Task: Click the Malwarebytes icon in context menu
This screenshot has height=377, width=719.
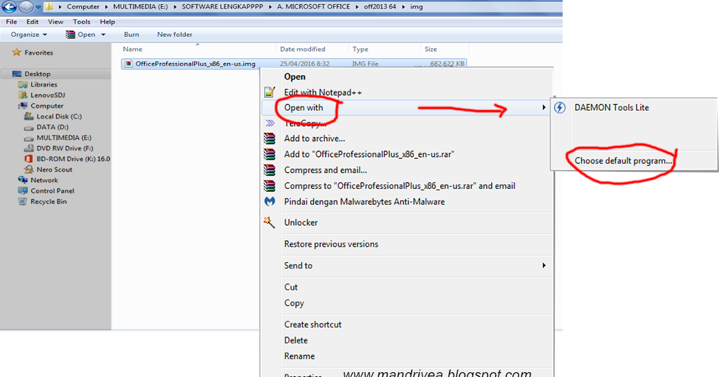Action: pos(270,202)
